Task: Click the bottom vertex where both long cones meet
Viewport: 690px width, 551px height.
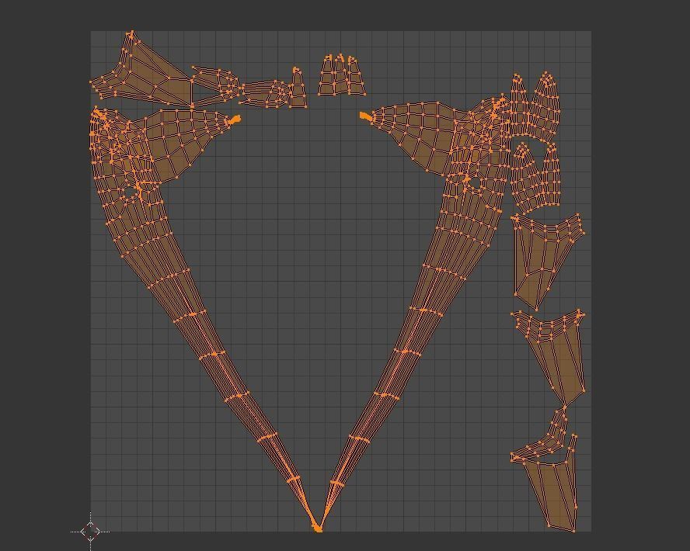Action: coord(318,529)
